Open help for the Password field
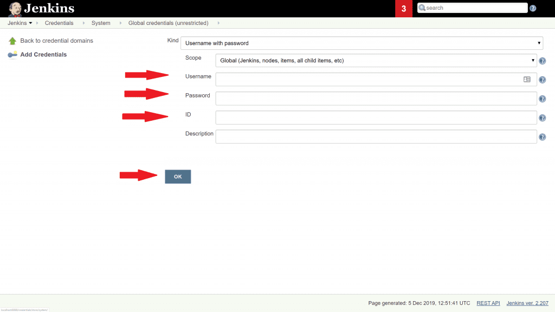The width and height of the screenshot is (555, 312). point(542,99)
